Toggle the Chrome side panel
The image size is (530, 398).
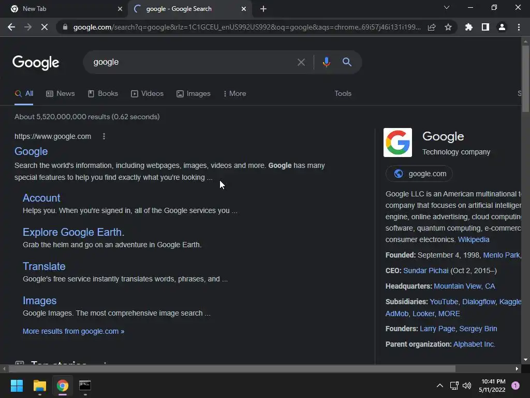(x=485, y=27)
